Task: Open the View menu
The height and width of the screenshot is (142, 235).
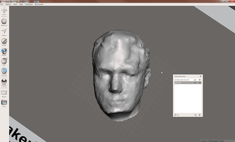Action: click(x=15, y=4)
